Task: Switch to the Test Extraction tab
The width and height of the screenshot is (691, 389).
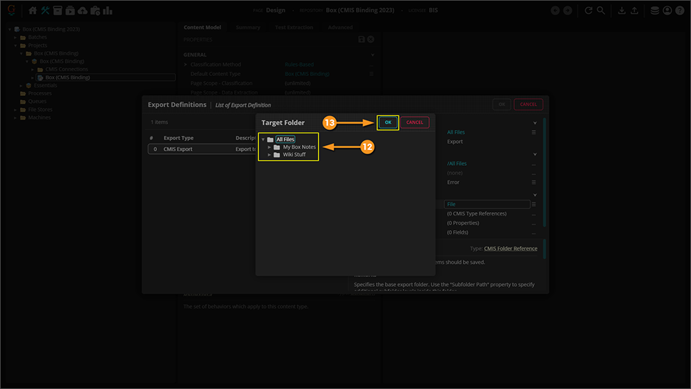Action: (x=294, y=28)
